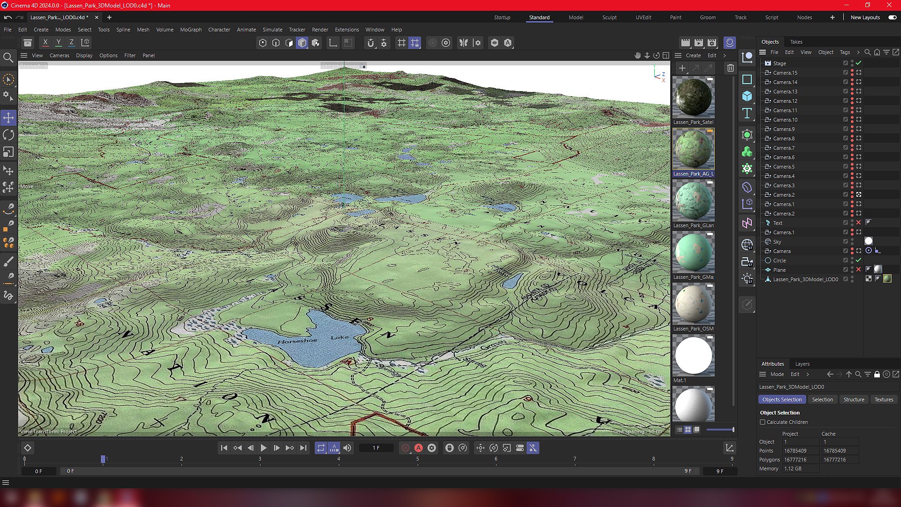Open viewport Display menu
The image size is (901, 507).
(x=84, y=55)
